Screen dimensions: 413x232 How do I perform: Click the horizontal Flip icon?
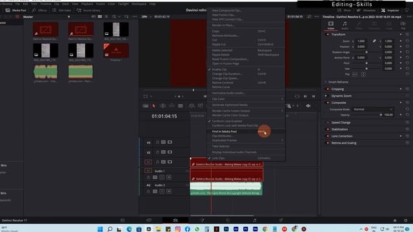[355, 75]
